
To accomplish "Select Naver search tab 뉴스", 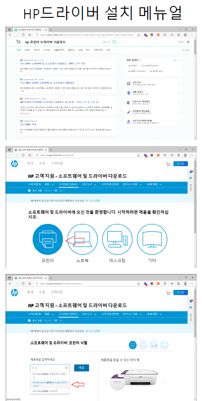I will click(x=88, y=50).
